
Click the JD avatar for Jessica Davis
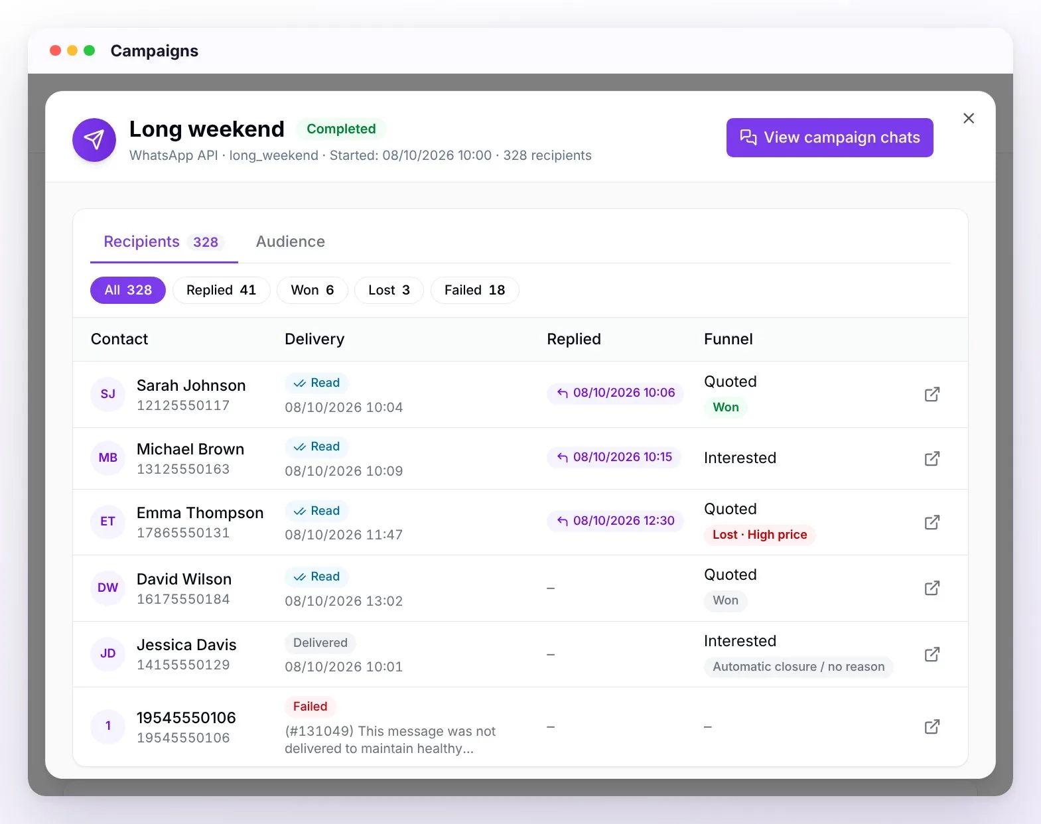108,653
